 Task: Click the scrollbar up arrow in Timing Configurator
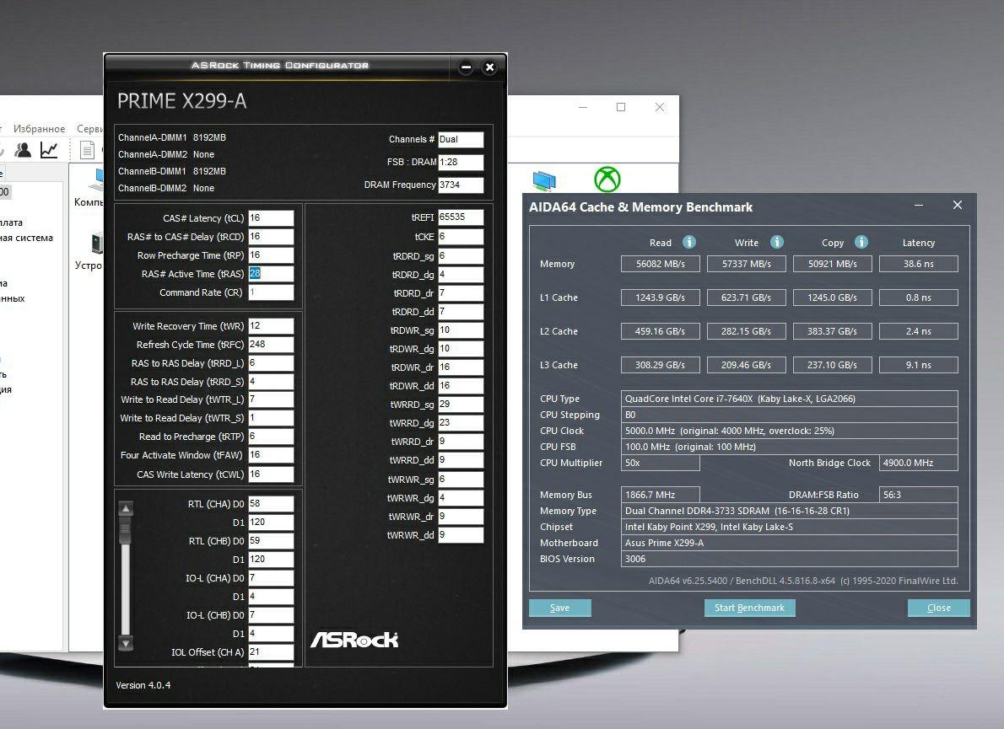[126, 508]
